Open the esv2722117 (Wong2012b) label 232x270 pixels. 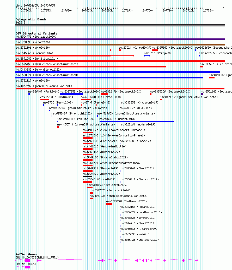point(33,81)
